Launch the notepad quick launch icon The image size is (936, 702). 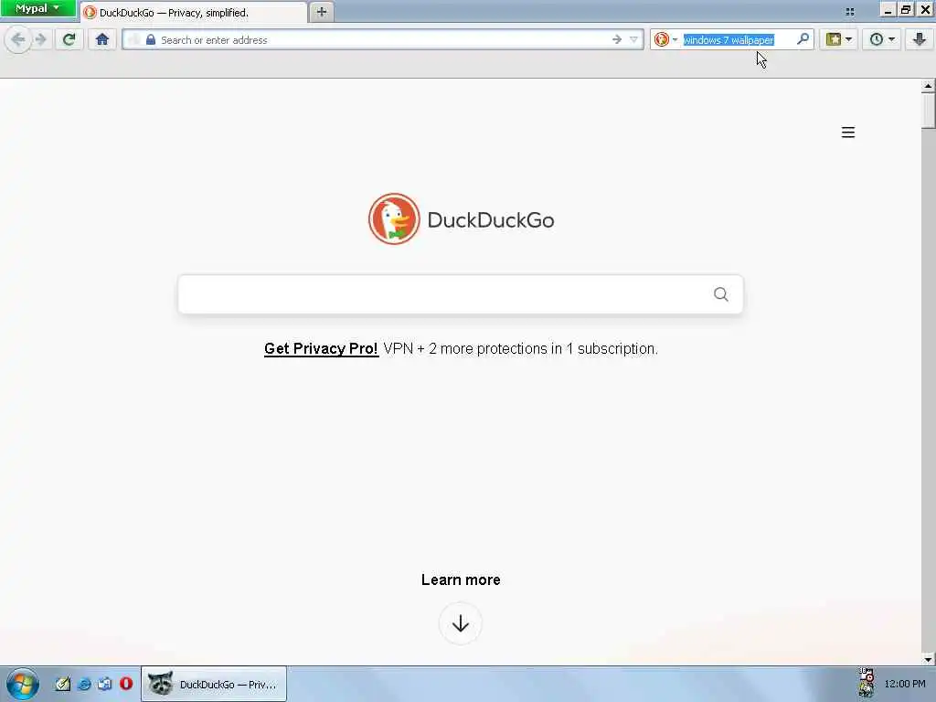[62, 684]
